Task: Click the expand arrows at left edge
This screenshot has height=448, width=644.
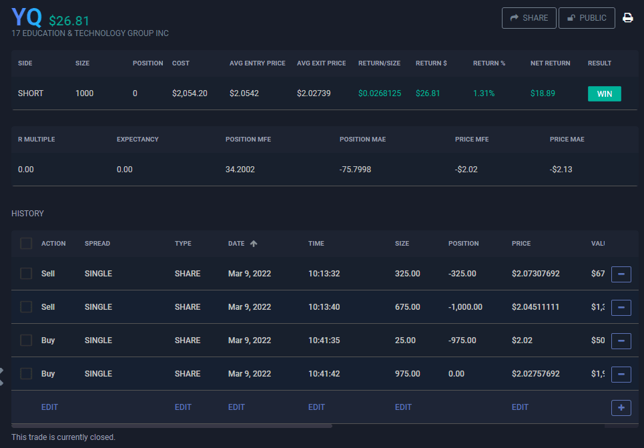Action: point(2,376)
